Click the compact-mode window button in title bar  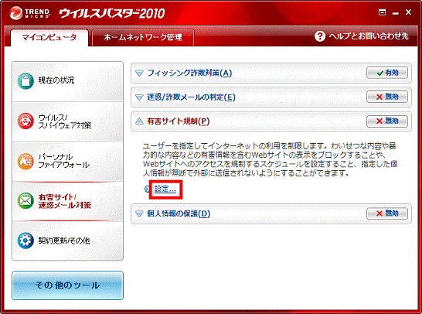(382, 12)
